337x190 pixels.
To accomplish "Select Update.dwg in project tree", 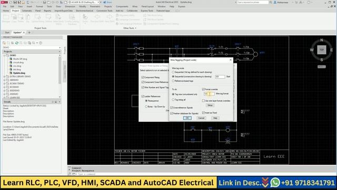I will 19,73.
